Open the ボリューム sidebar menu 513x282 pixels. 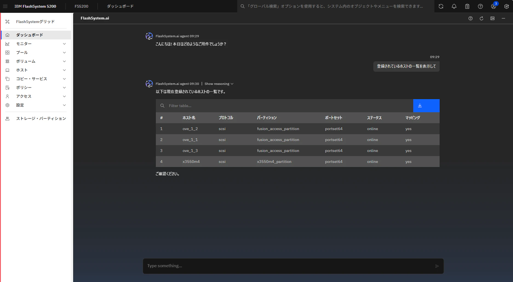[36, 61]
